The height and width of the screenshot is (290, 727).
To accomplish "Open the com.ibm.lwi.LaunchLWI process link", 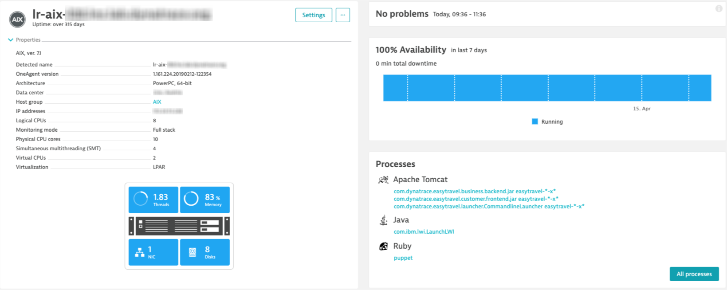I will point(424,232).
